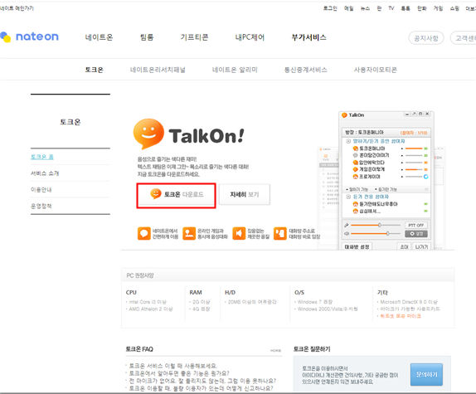Screen dimensions: 476x394
Task: Click the 자세히 보기 button
Action: [245, 195]
